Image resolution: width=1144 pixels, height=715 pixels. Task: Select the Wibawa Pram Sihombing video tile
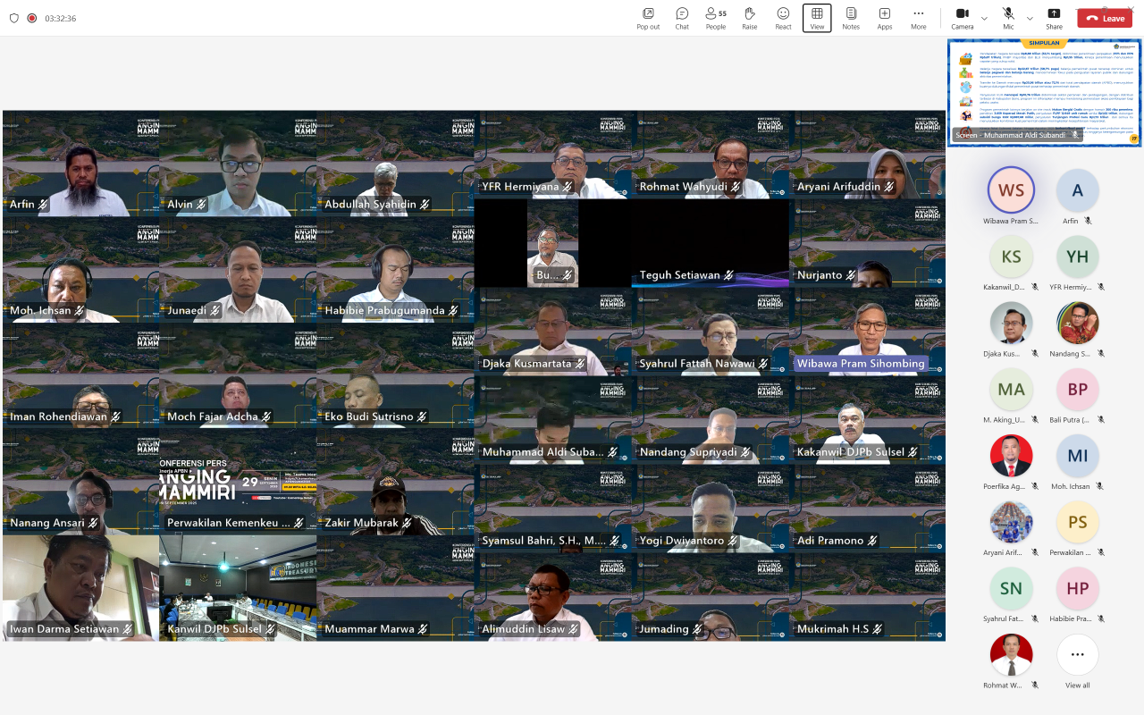click(867, 331)
